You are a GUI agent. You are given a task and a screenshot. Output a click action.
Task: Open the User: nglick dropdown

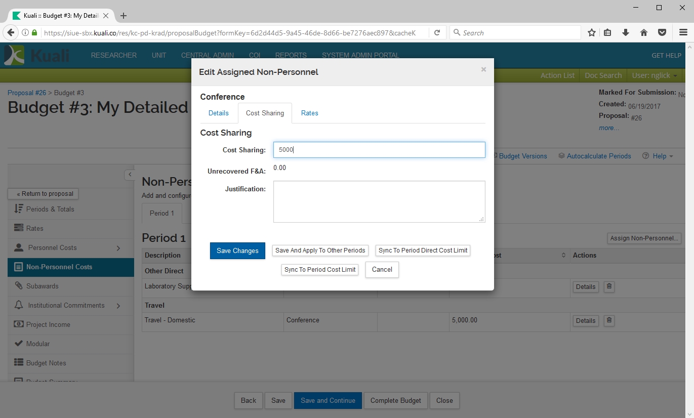654,75
